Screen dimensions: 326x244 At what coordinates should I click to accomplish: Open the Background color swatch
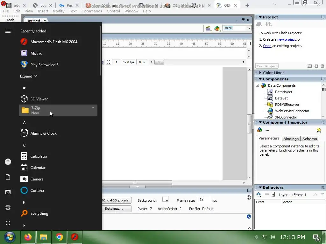point(165,200)
